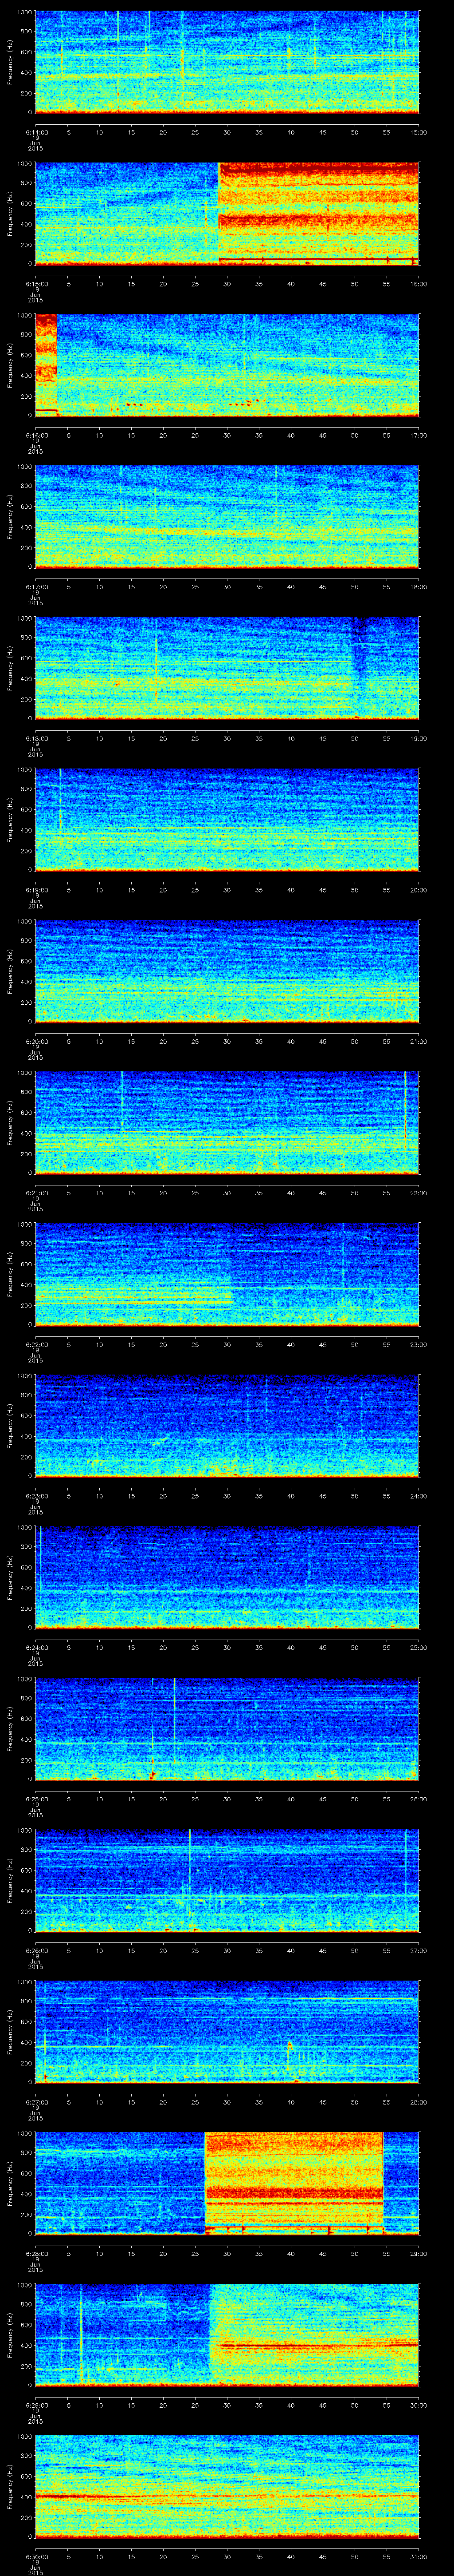Click the spectrogram panel starting at 6:17:00

227,516
